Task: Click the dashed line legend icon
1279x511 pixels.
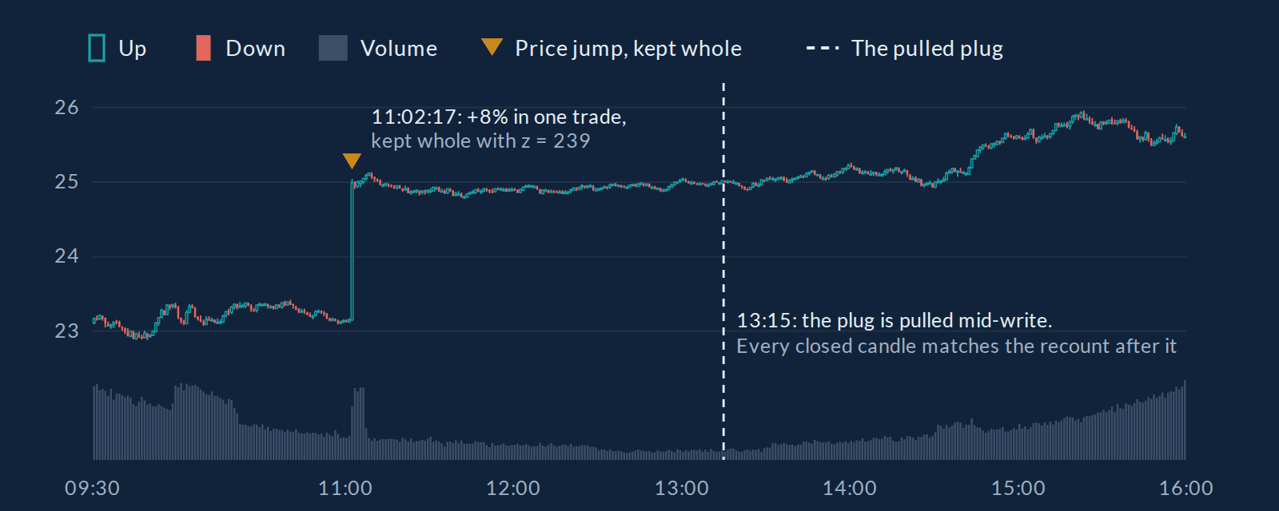Action: point(823,49)
